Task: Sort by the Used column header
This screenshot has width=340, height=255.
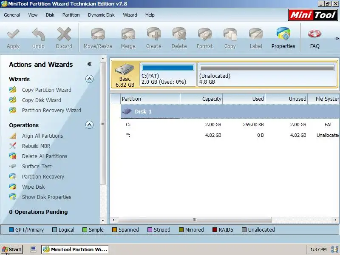Action: coord(244,99)
